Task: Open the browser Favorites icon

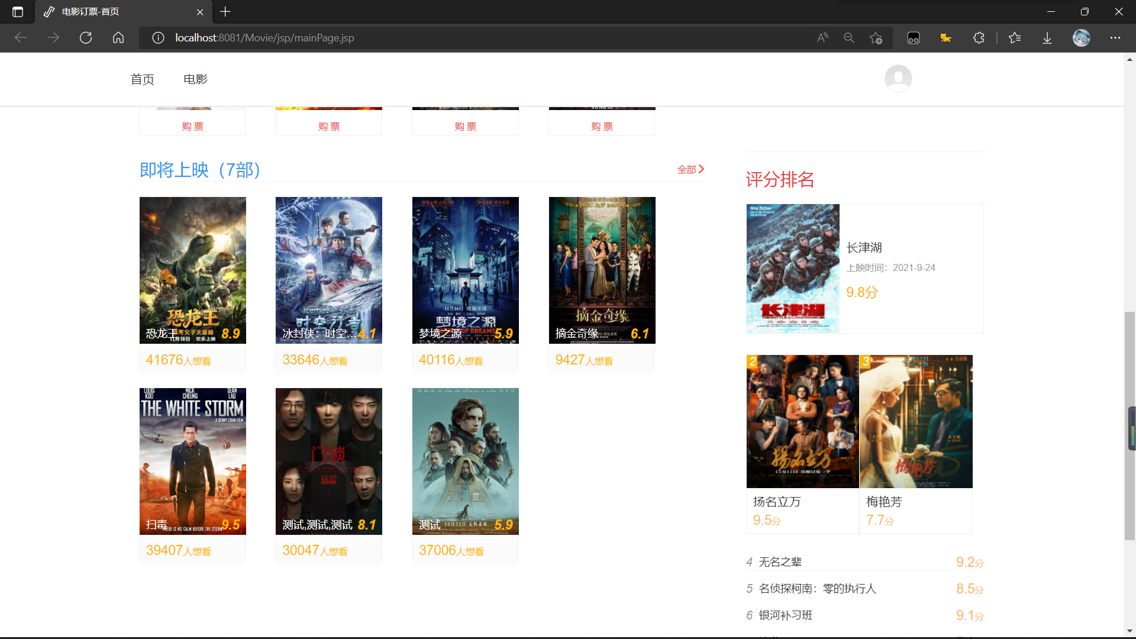Action: click(1014, 37)
